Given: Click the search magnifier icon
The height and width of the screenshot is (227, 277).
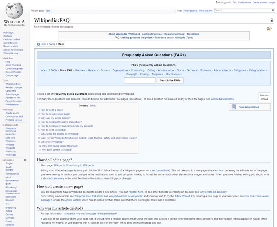Looking at the screenshot, I should [x=273, y=10].
